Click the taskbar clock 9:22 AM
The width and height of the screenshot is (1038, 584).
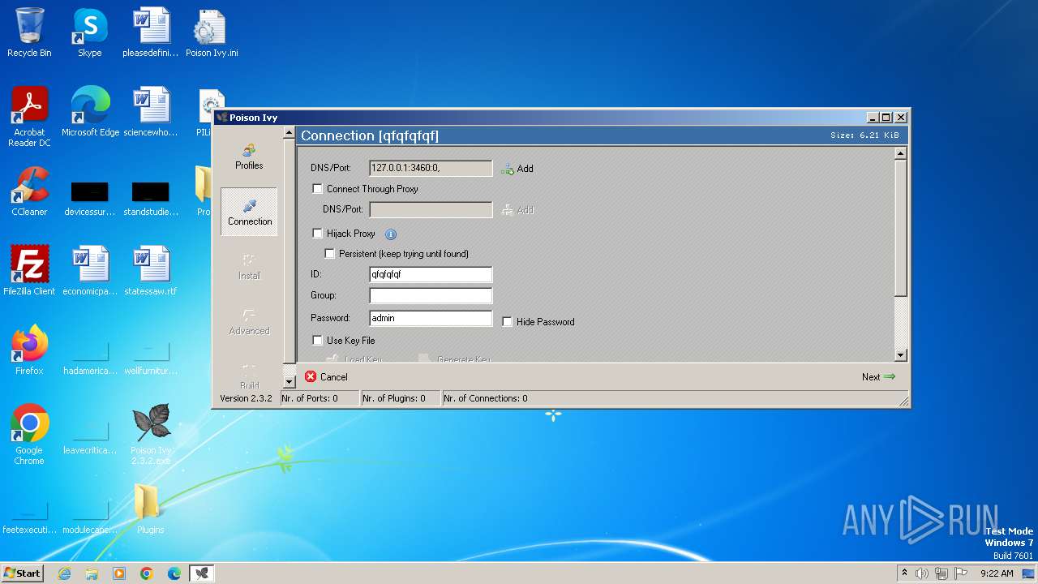coord(997,573)
